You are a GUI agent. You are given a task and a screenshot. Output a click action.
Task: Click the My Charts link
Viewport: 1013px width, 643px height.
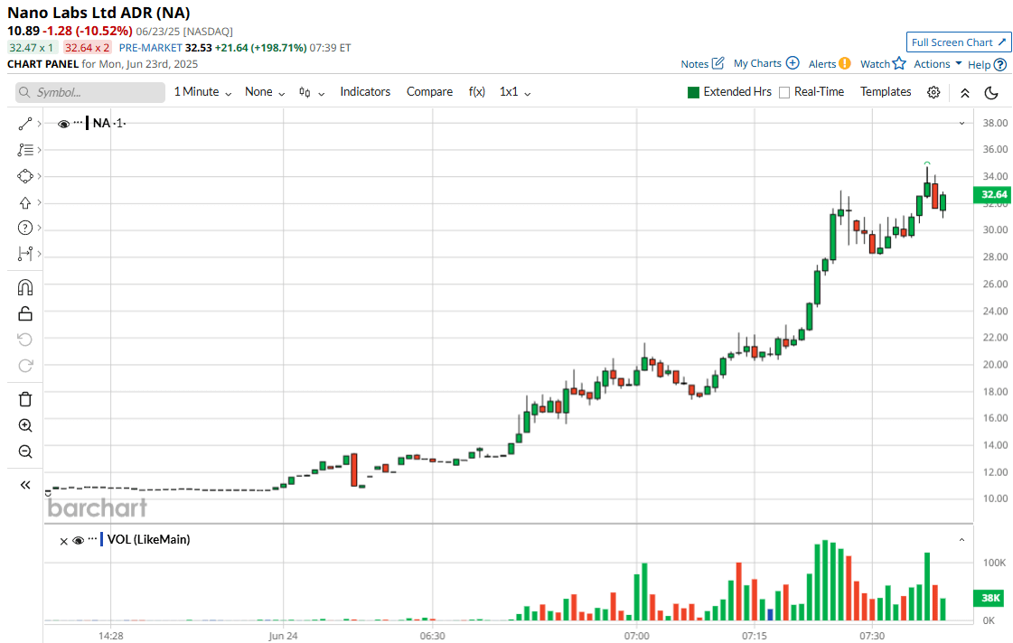tap(757, 63)
